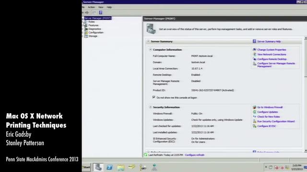Viewport: 307px width, 172px height.
Task: Click the Forward arrow in toolbar
Action: (87, 13)
